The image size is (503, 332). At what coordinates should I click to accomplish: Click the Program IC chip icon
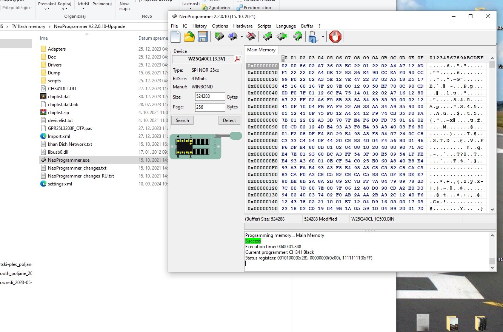click(232, 37)
